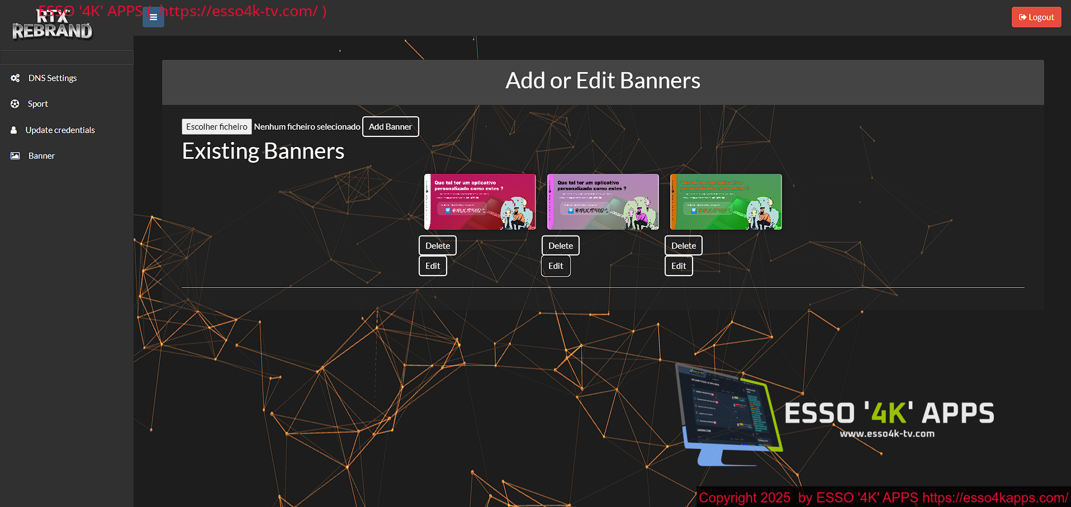
Task: Select the purple banner thumbnail
Action: (603, 202)
